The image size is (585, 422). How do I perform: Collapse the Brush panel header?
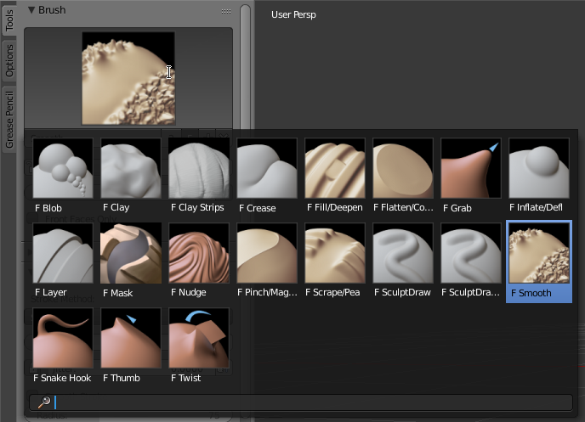click(51, 10)
